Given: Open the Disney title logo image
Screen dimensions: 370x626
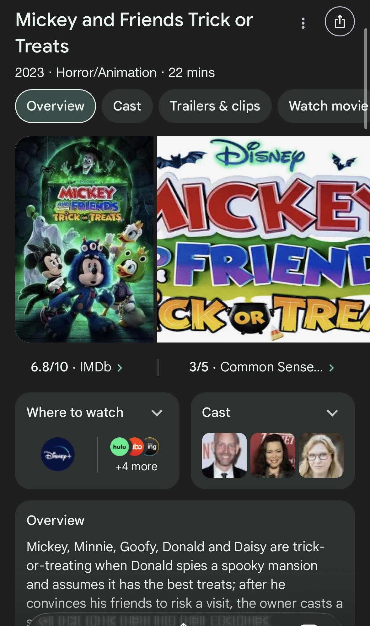Looking at the screenshot, I should [264, 239].
